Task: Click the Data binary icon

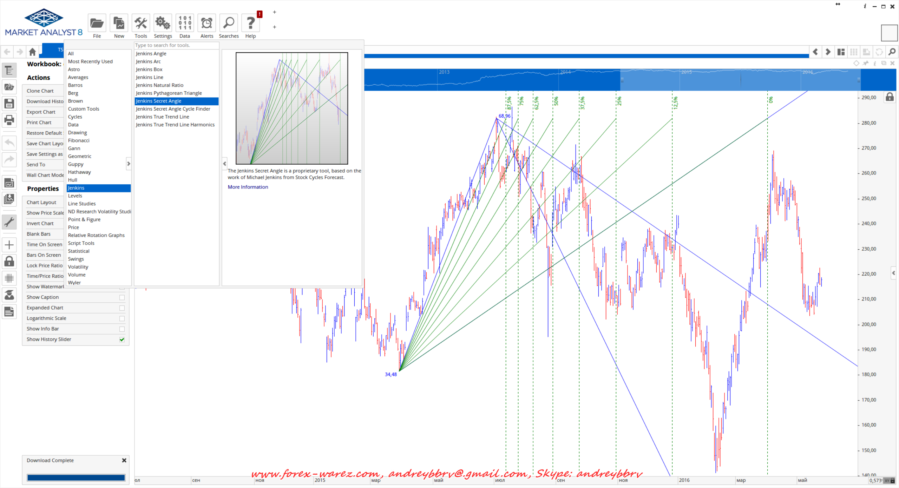Action: (185, 24)
